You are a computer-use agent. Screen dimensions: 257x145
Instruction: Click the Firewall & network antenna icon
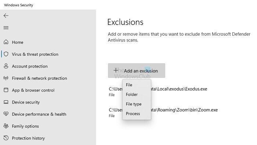[x=6, y=78]
